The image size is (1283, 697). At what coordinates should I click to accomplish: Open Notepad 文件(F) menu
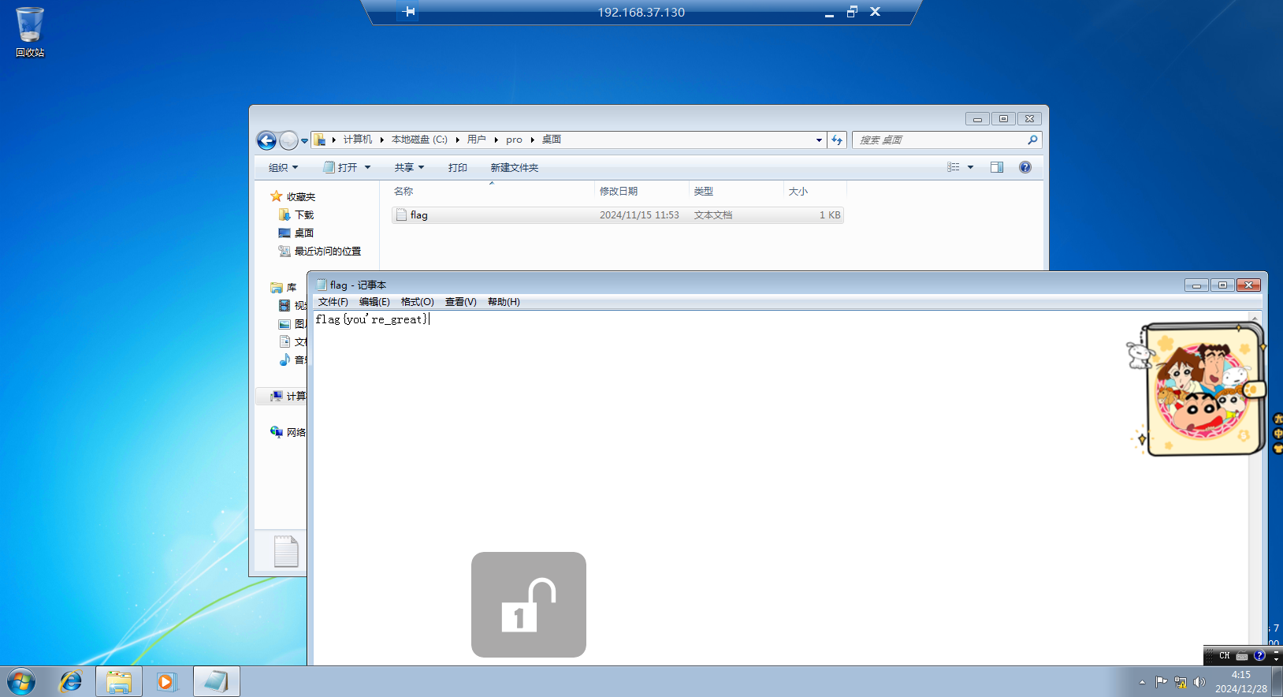333,302
